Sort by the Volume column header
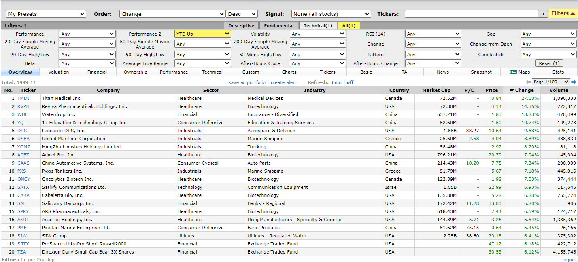578x262 pixels. [559, 90]
